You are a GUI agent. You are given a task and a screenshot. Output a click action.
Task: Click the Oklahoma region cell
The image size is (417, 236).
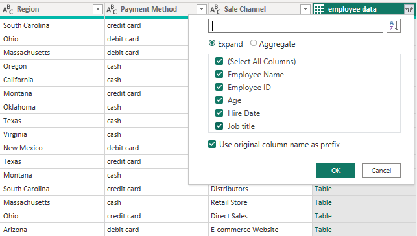[53, 107]
